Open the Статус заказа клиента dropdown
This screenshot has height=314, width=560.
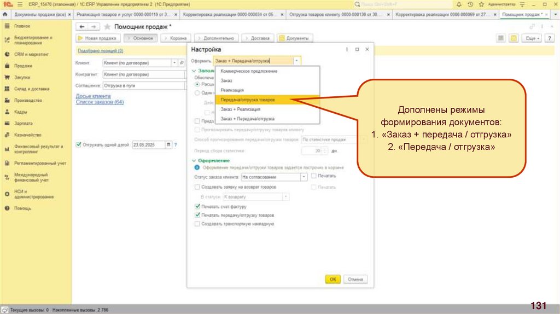tap(304, 177)
